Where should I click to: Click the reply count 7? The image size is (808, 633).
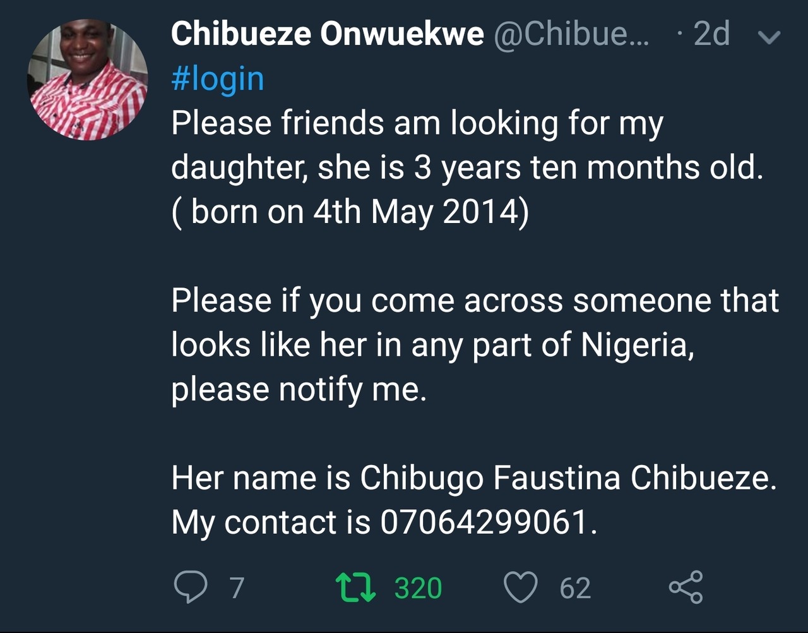tap(237, 588)
